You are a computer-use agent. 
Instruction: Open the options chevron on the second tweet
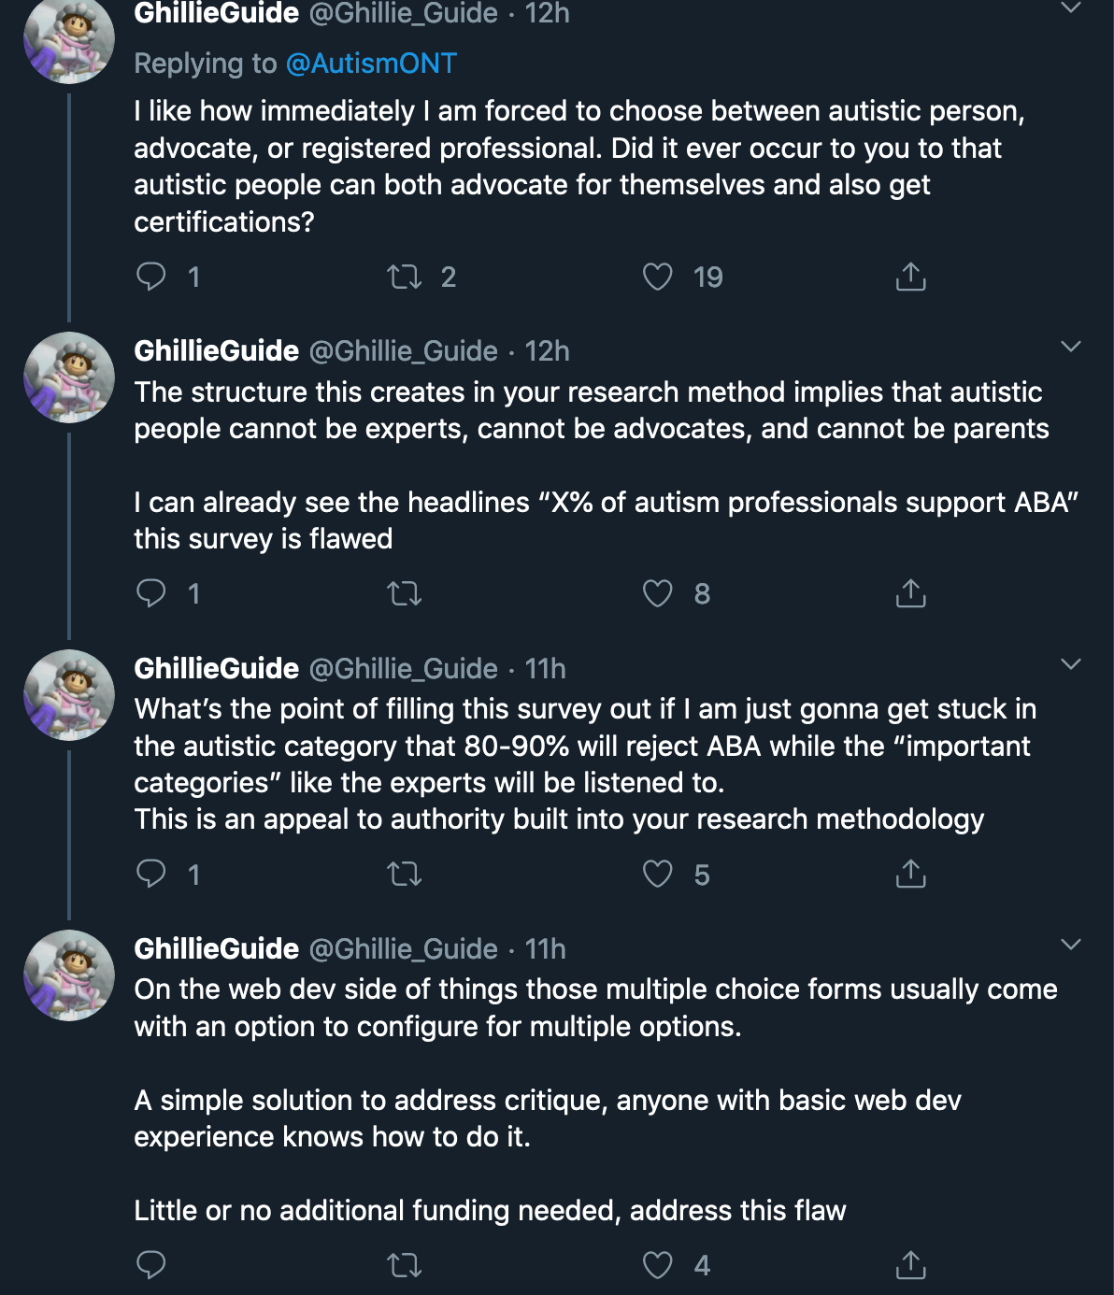[x=1071, y=347]
